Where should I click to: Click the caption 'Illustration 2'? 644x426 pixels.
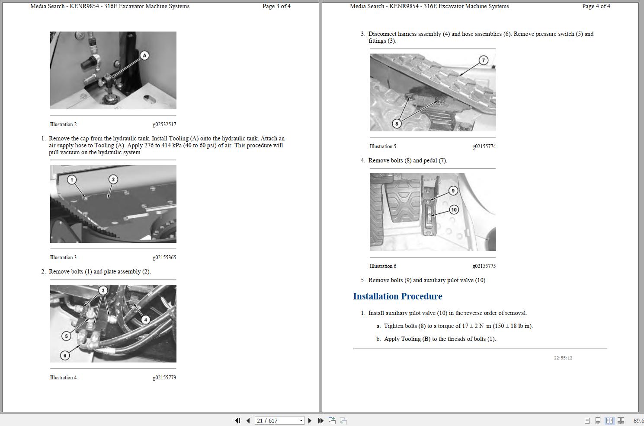(63, 124)
